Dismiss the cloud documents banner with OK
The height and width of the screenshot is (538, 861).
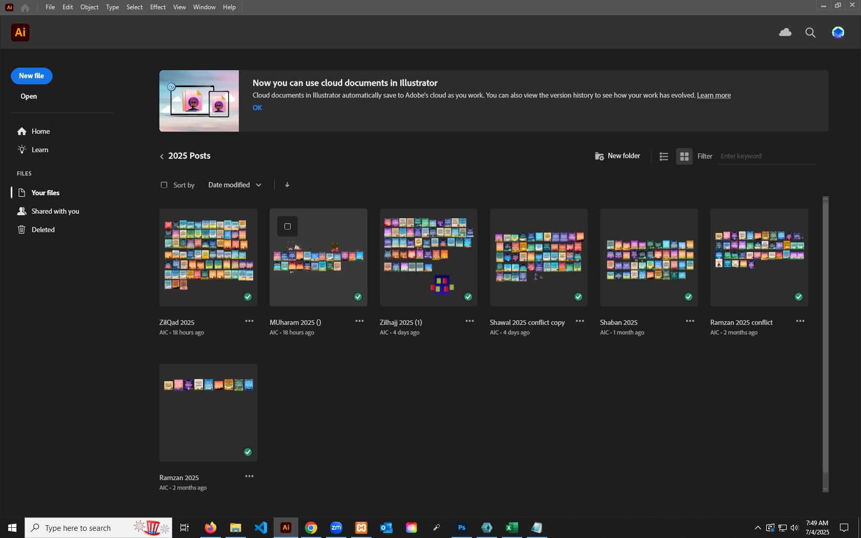click(257, 108)
